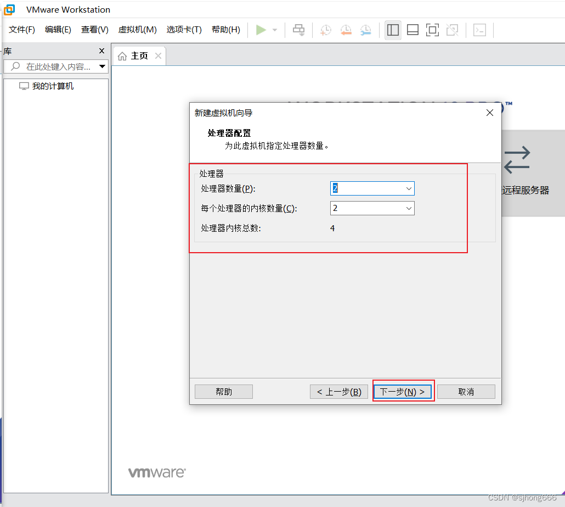Close the 新建虚拟机向导 dialog

[x=490, y=113]
